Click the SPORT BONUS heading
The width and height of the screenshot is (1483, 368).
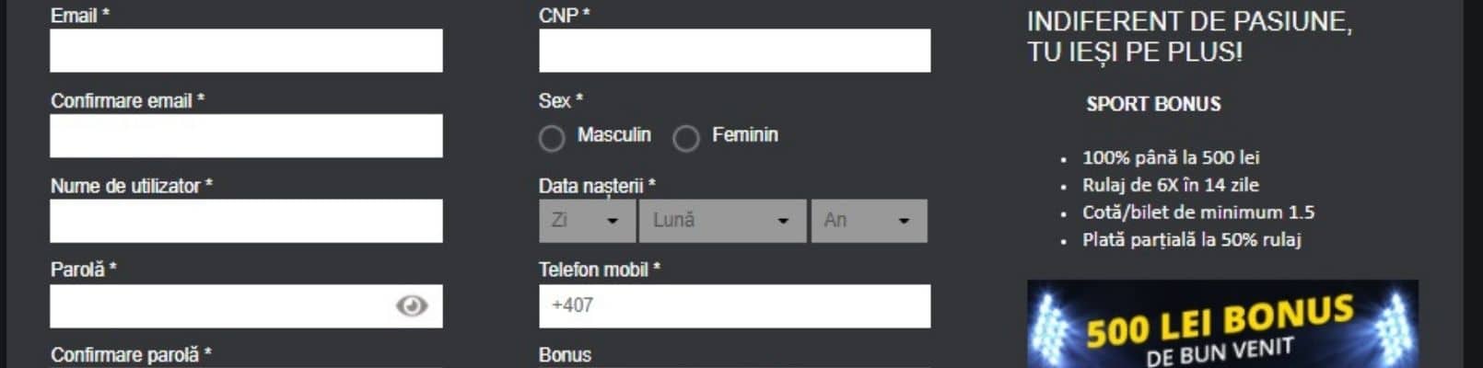[1153, 104]
